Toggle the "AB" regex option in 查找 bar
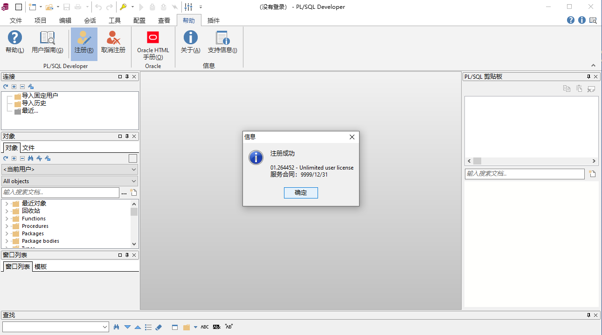This screenshot has width=602, height=335. (228, 327)
